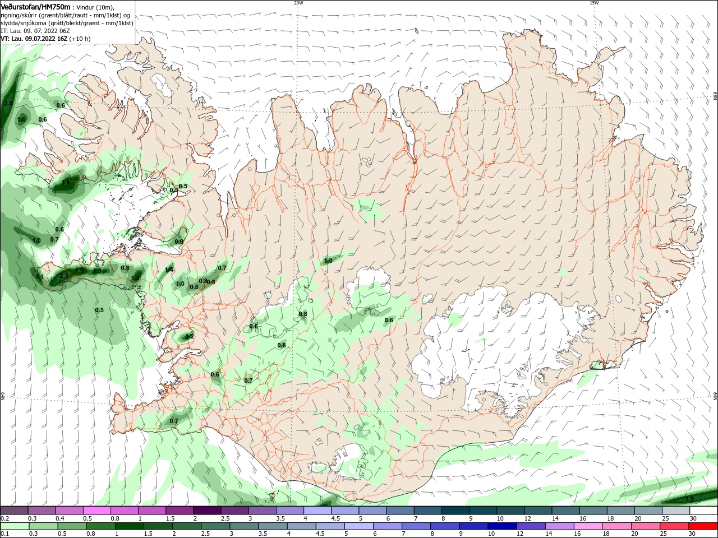The height and width of the screenshot is (538, 718).
Task: Click the 1.6 precipitation value on the map
Action: pos(66,182)
